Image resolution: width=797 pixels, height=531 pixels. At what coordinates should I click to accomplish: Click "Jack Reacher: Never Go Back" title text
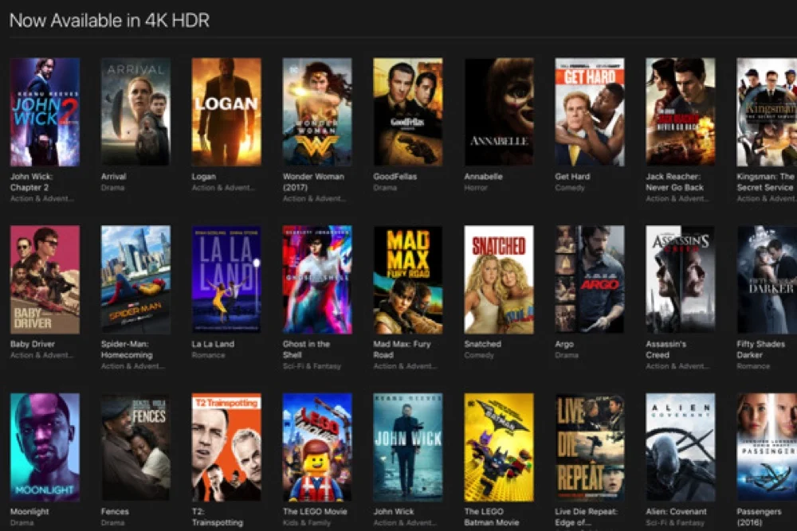pos(674,182)
